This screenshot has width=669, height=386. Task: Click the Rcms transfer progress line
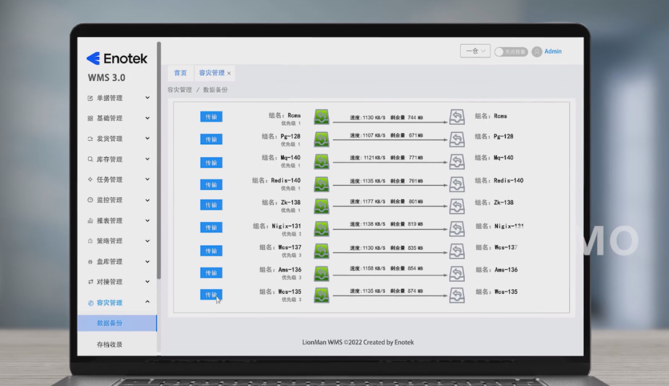pos(390,122)
